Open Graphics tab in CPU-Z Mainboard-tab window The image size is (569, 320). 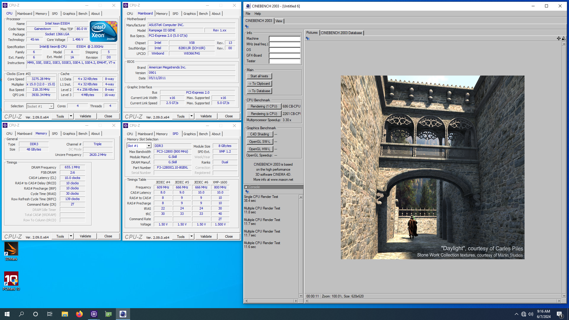189,14
